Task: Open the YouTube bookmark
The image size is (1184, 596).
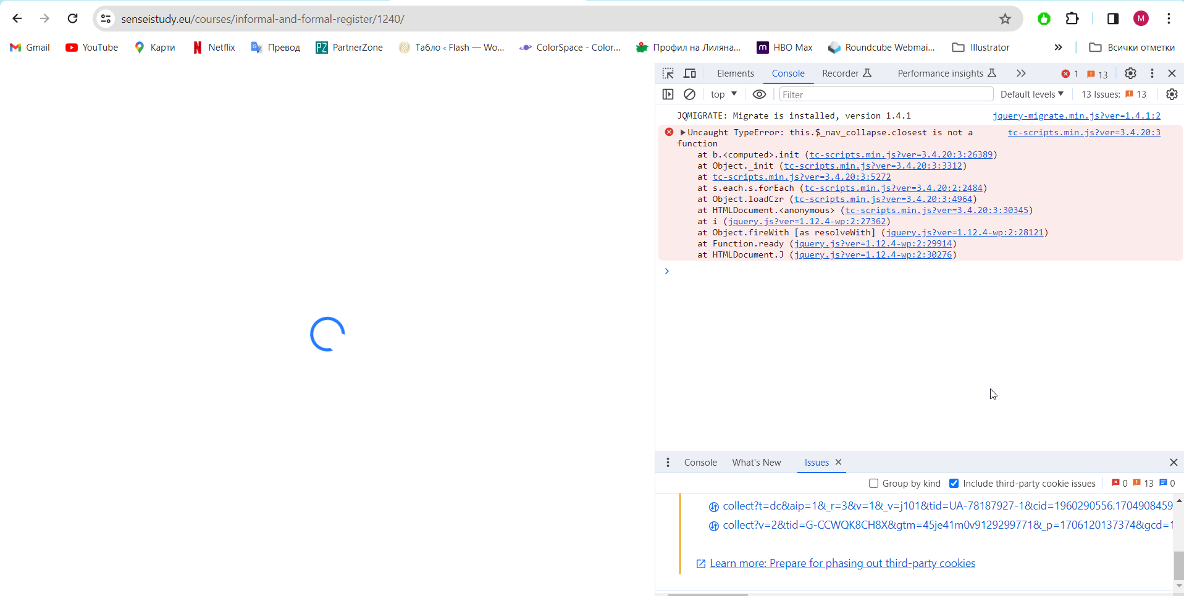Action: pyautogui.click(x=91, y=48)
